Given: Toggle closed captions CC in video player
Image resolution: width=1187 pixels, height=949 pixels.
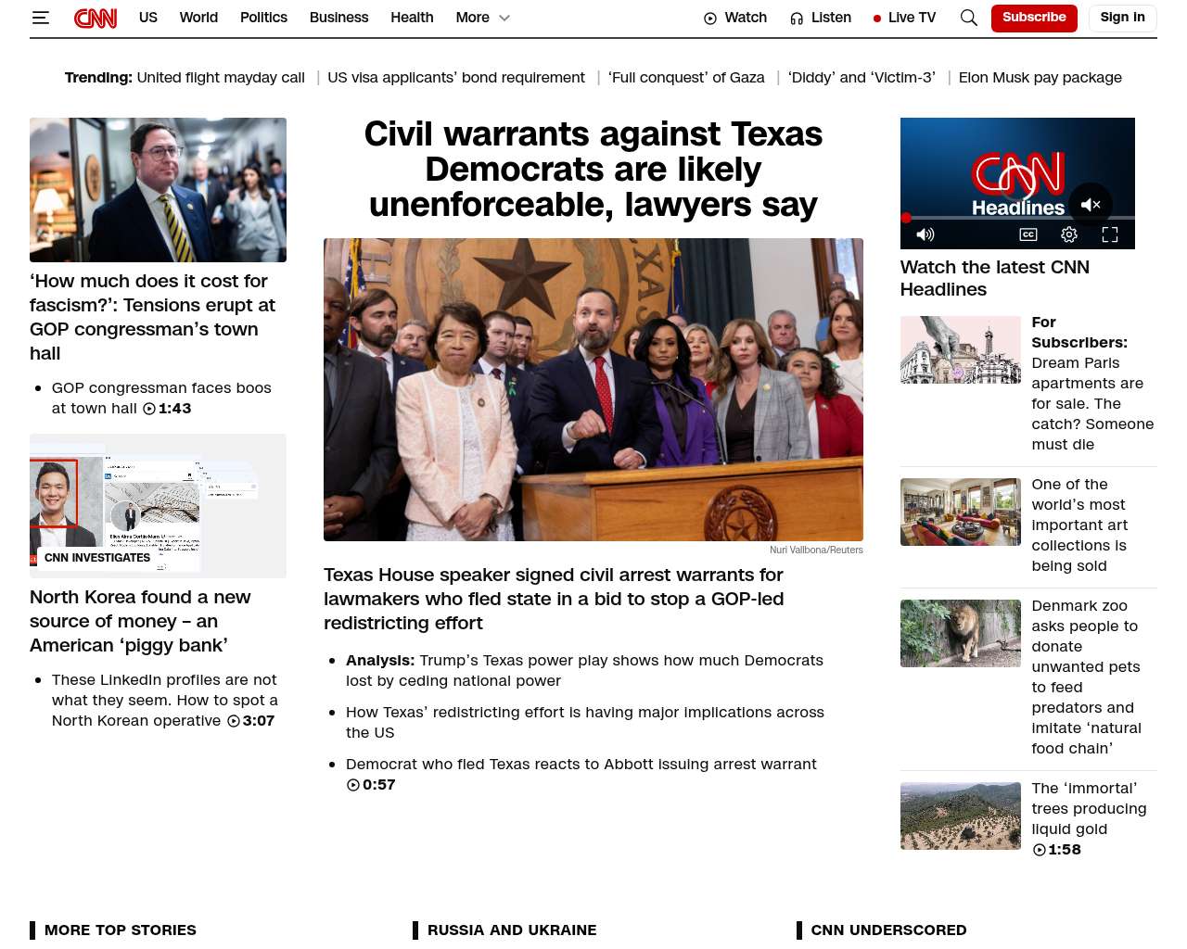Looking at the screenshot, I should pos(1028,234).
